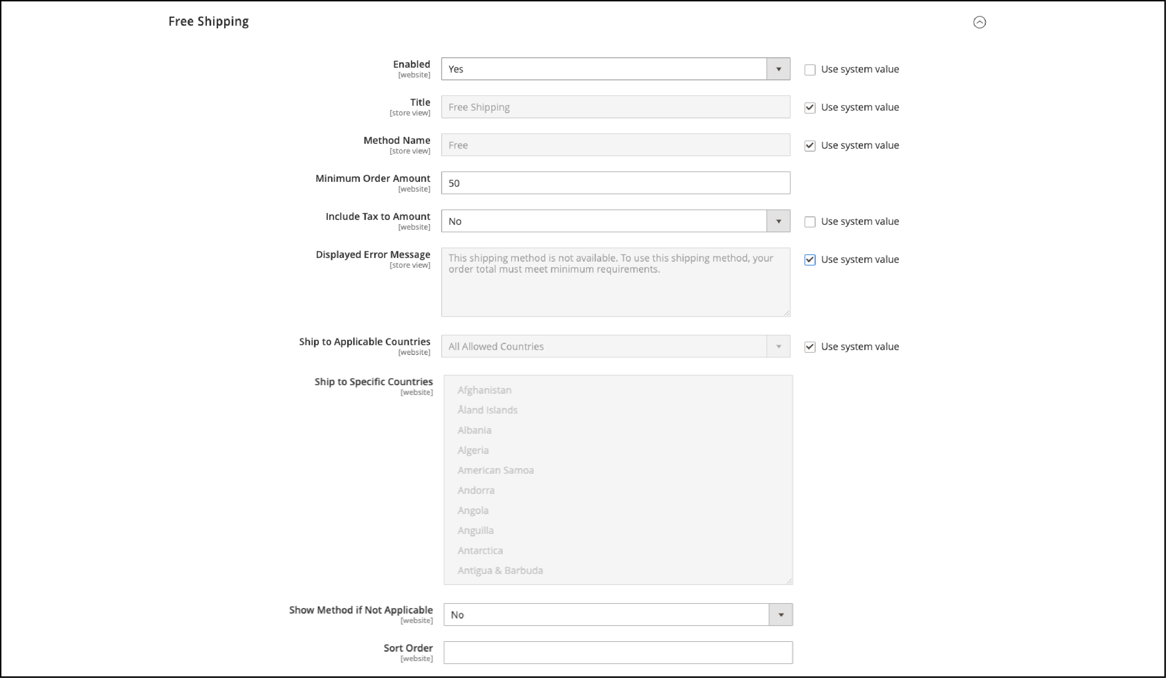Open the Free Shipping section heading
This screenshot has height=678, width=1166.
[208, 22]
